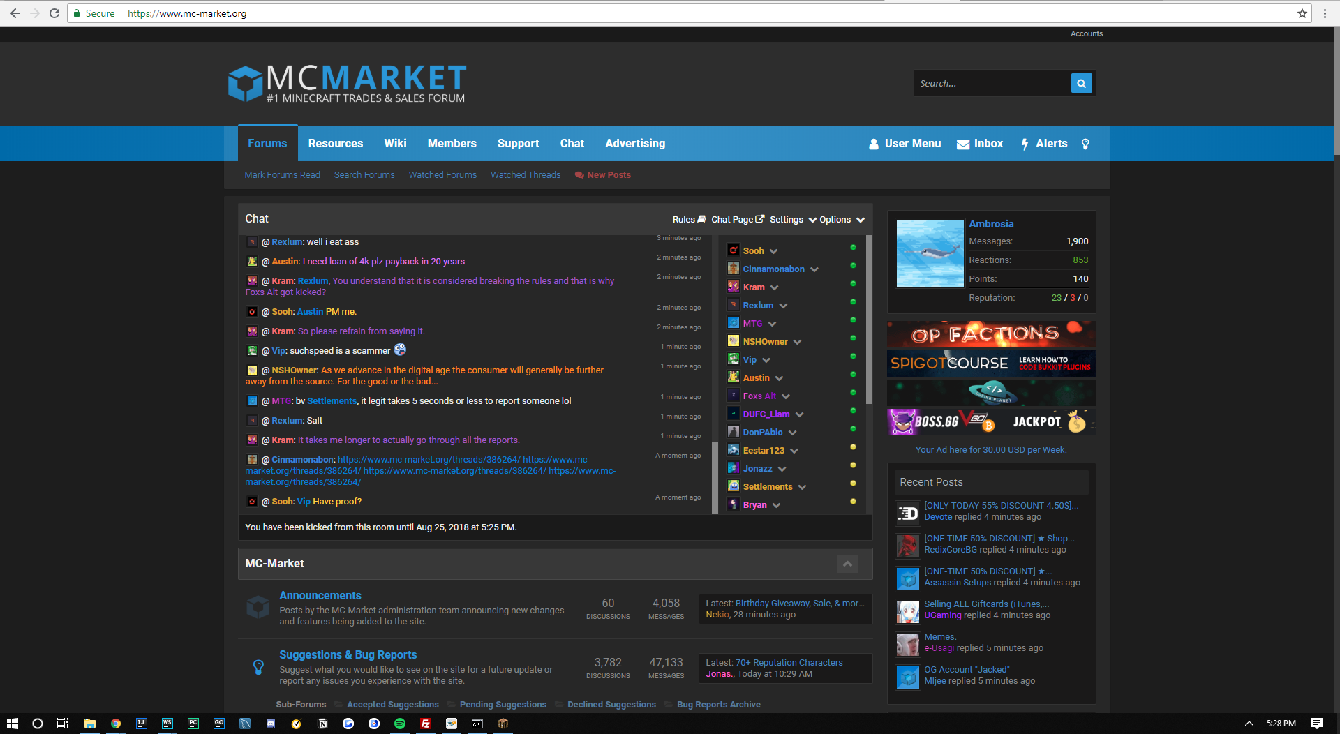Screen dimensions: 1340x734
Task: Open File Explorer from the taskbar
Action: 90,724
